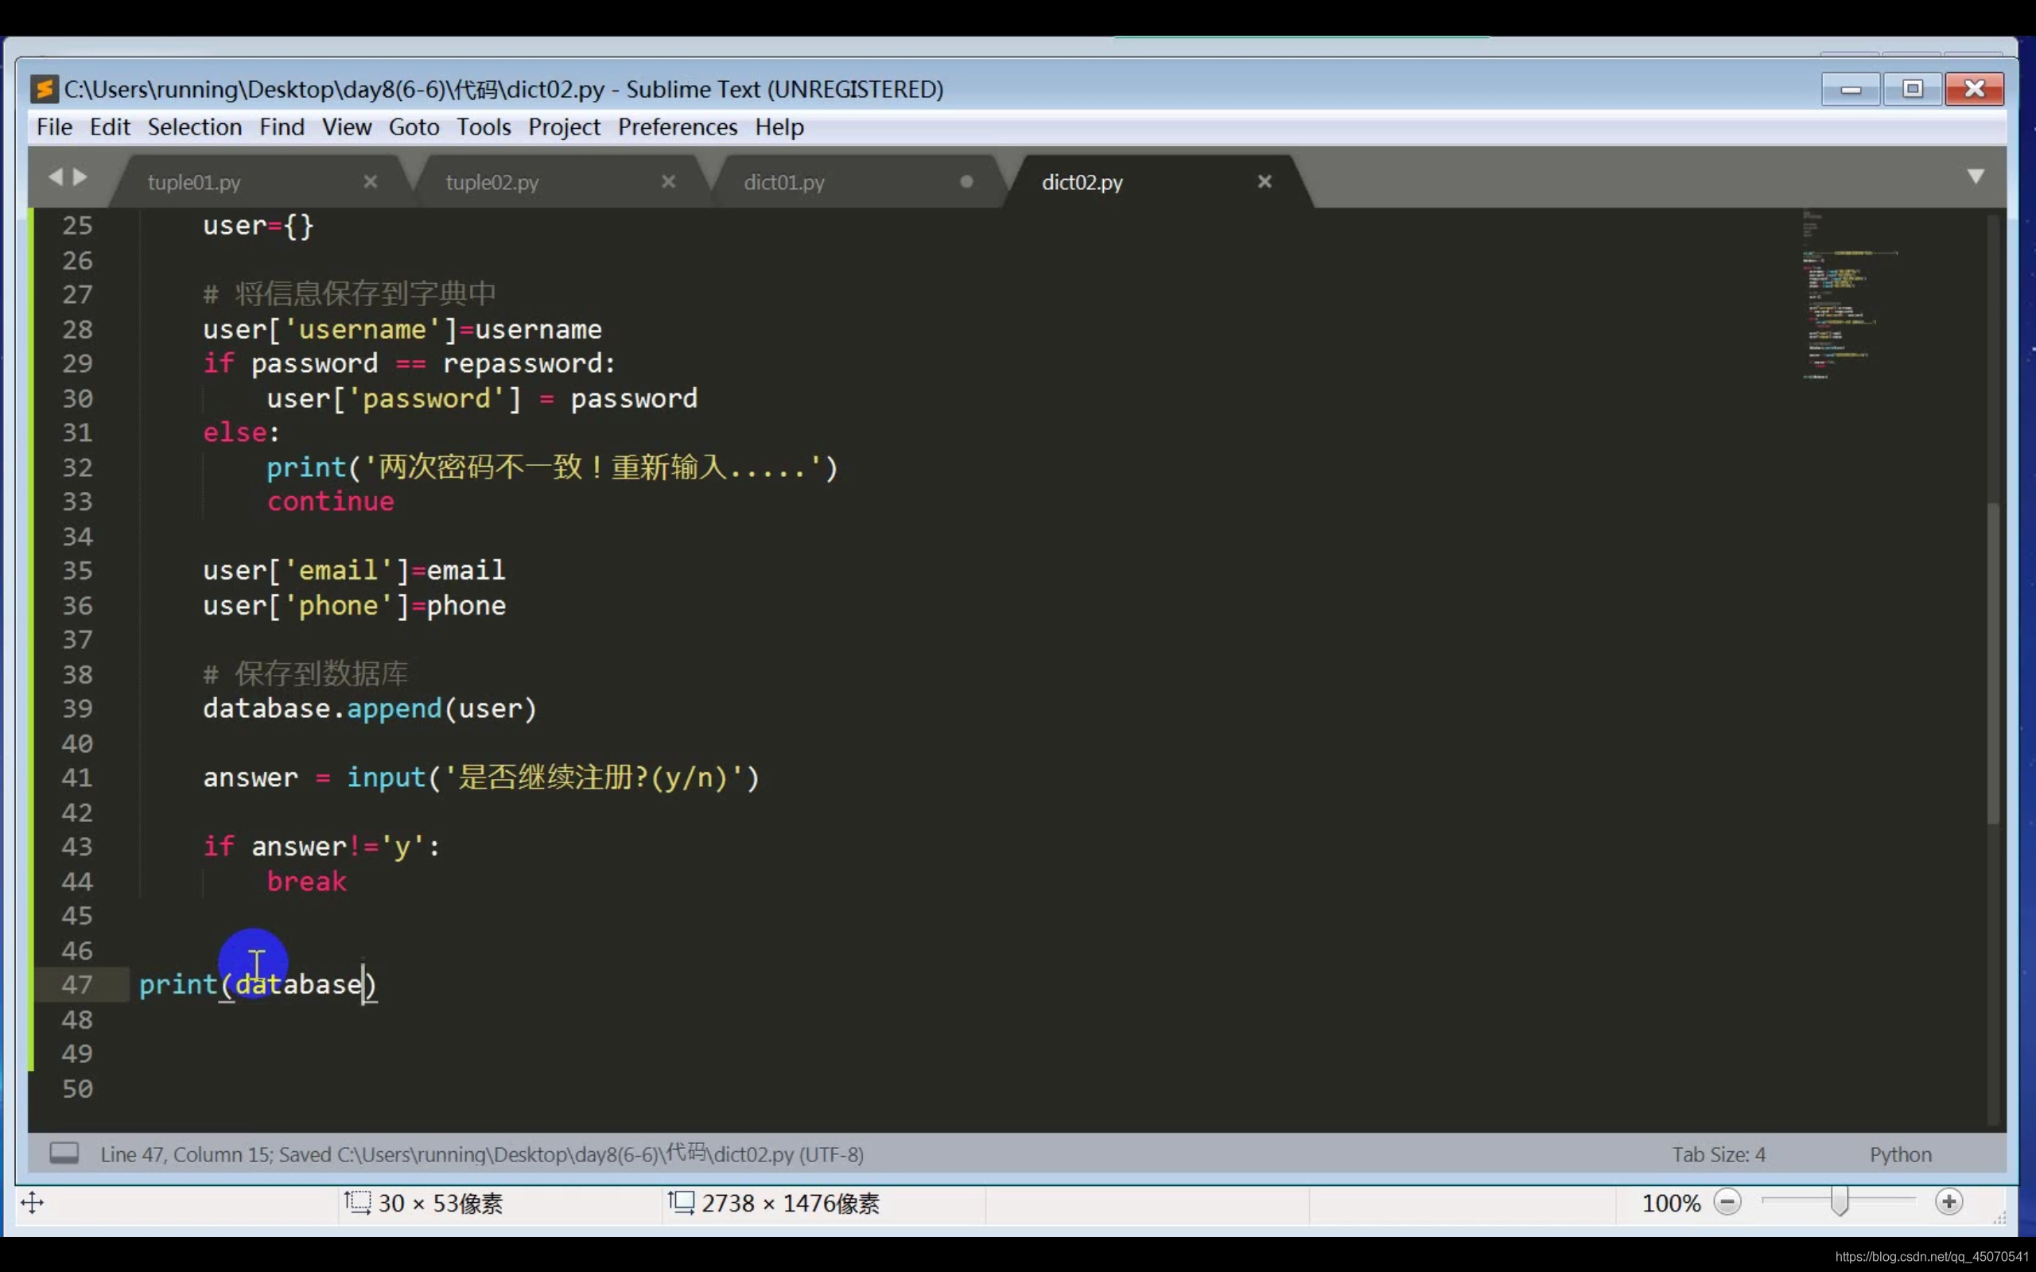The image size is (2036, 1272).
Task: Open the Tools menu
Action: [x=483, y=127]
